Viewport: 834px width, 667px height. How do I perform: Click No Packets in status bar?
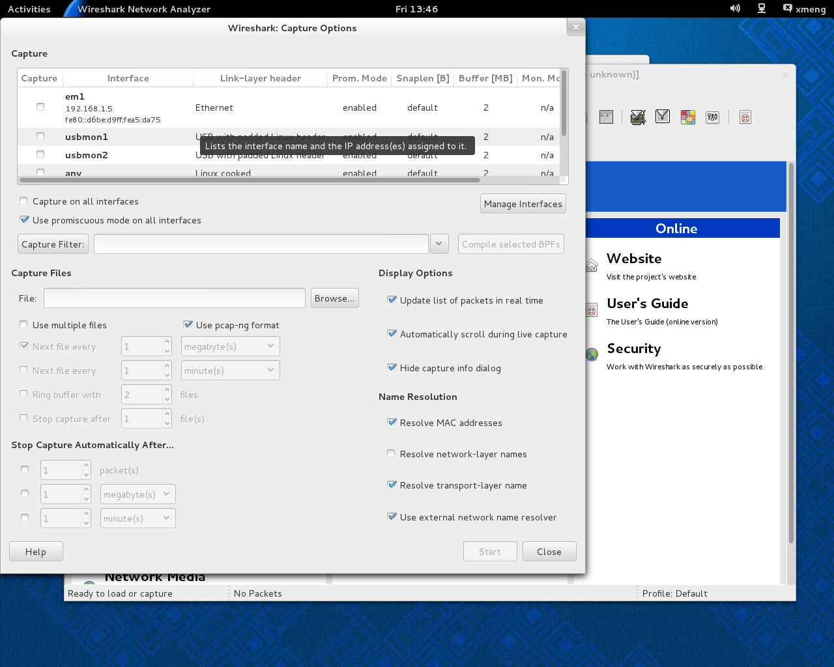click(x=258, y=593)
